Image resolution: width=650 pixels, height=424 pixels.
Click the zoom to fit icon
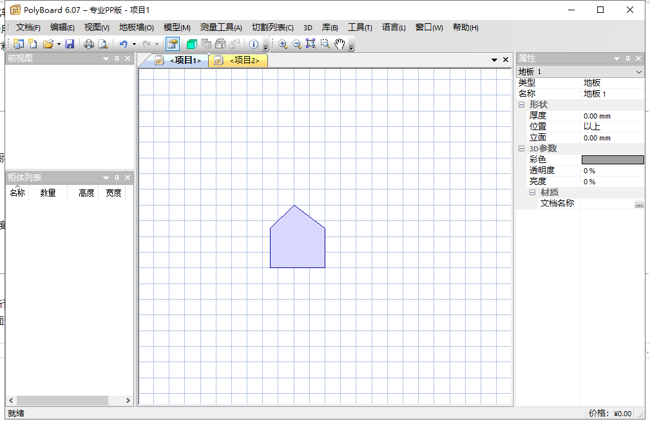pos(311,44)
